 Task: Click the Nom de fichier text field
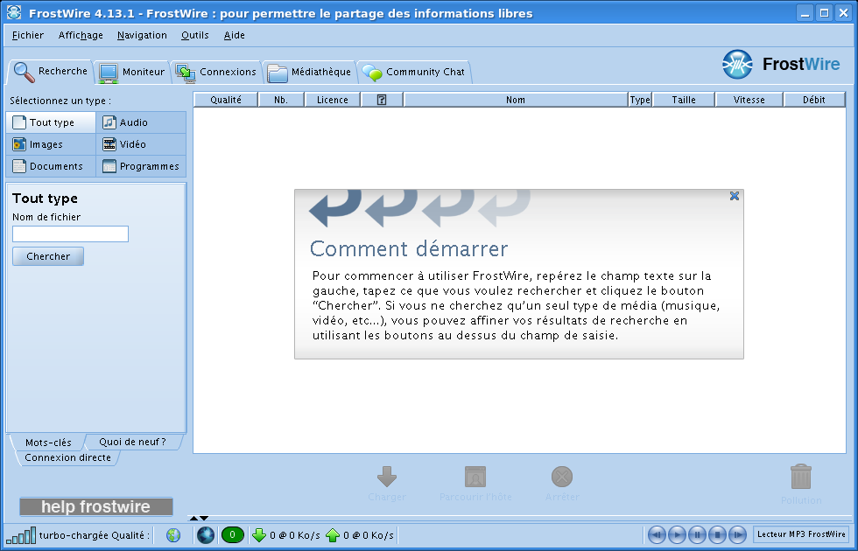pos(71,234)
